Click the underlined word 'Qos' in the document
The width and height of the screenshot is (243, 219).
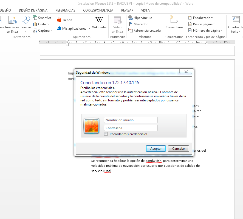(108, 171)
